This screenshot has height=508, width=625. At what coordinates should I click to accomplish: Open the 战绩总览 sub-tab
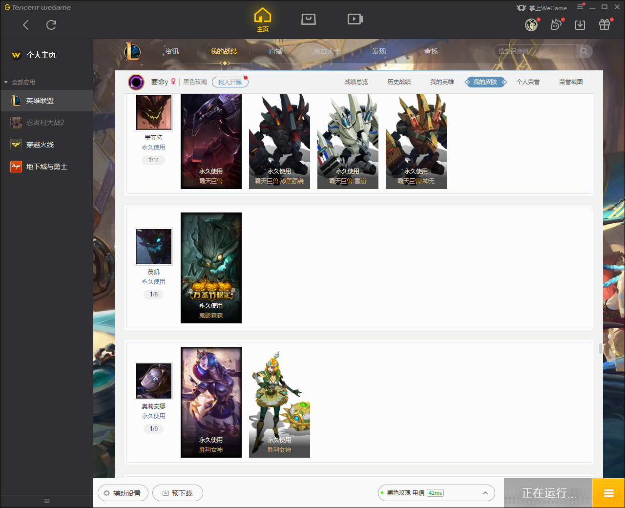pyautogui.click(x=356, y=82)
